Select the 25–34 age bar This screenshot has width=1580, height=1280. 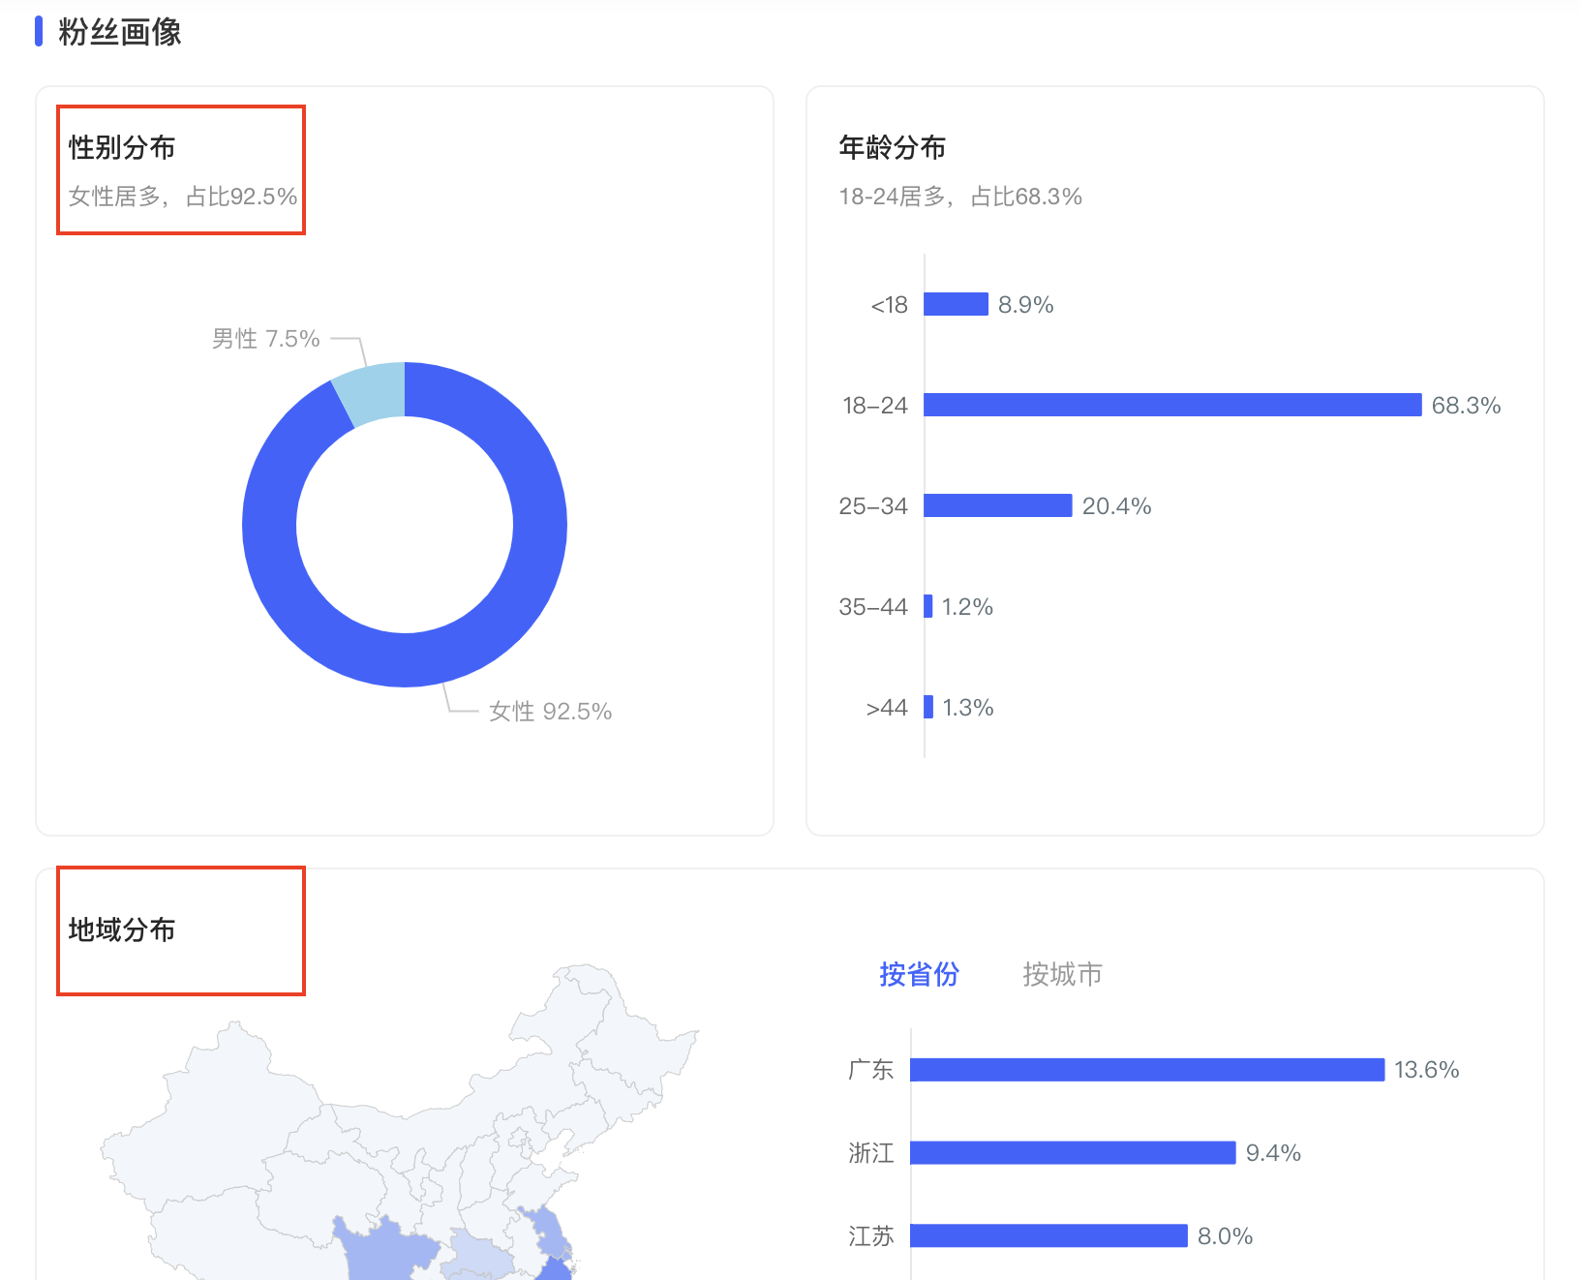click(x=997, y=505)
